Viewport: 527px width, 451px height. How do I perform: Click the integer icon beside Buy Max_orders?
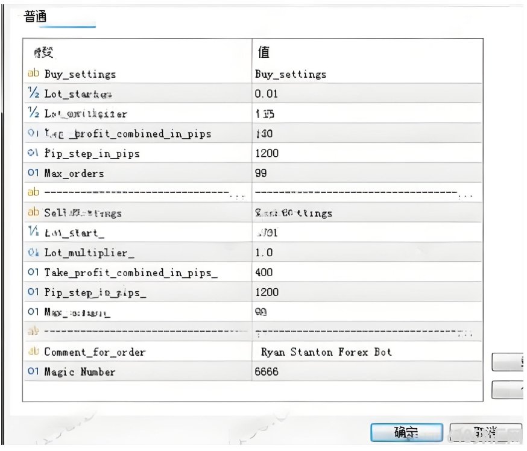[33, 172]
